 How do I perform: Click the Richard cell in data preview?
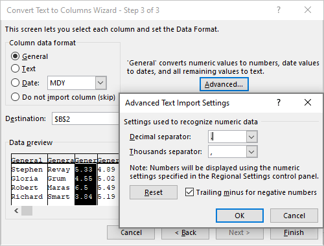point(27,197)
